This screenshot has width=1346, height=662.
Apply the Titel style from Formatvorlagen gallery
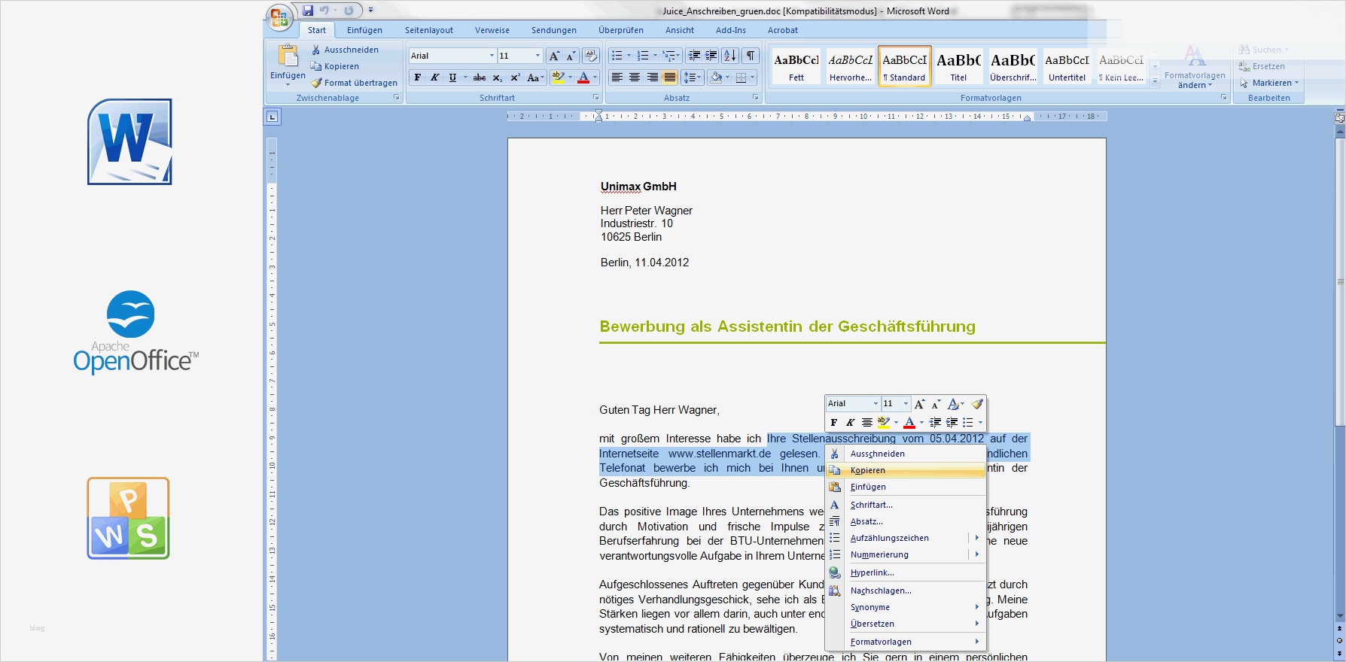pyautogui.click(x=958, y=66)
